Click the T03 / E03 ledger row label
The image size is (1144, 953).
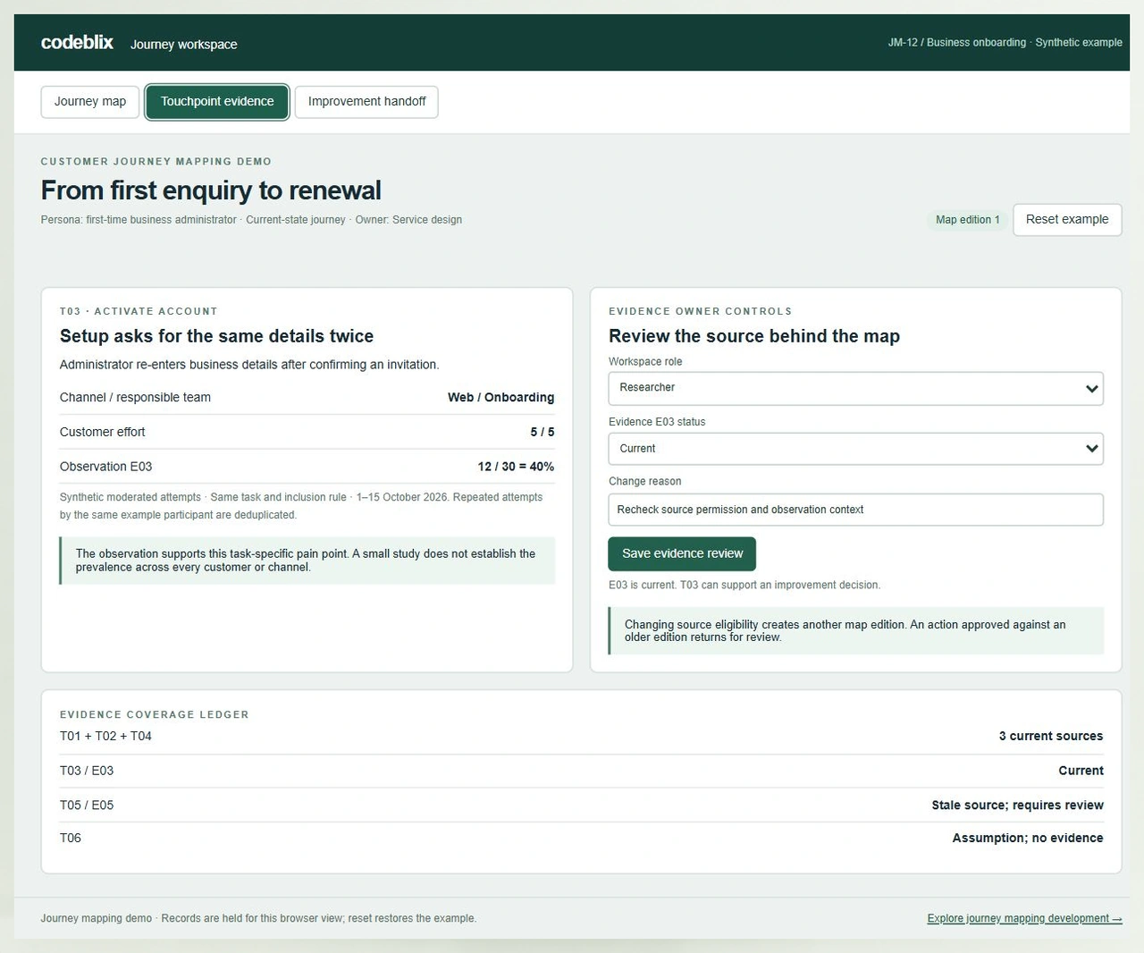point(87,771)
